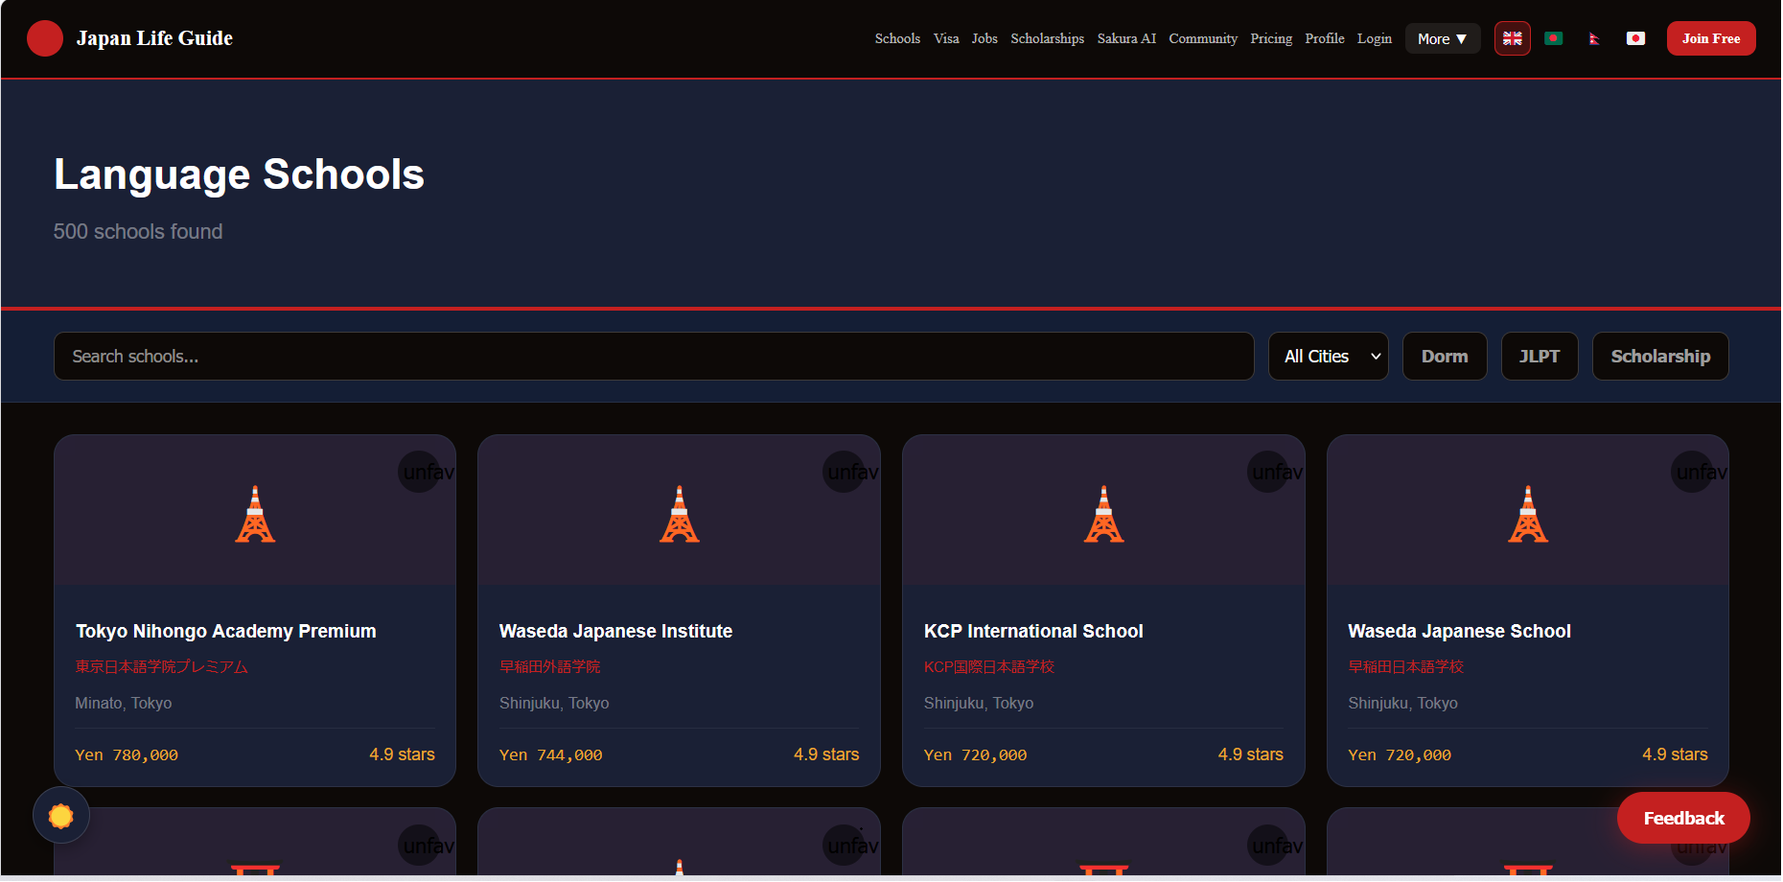Expand the More menu

(1443, 39)
